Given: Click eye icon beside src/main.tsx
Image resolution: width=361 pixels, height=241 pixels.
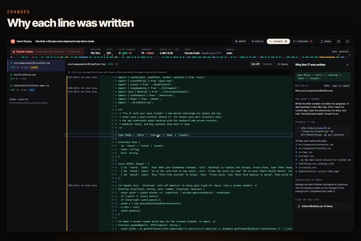Looking at the screenshot, I should click(297, 156).
